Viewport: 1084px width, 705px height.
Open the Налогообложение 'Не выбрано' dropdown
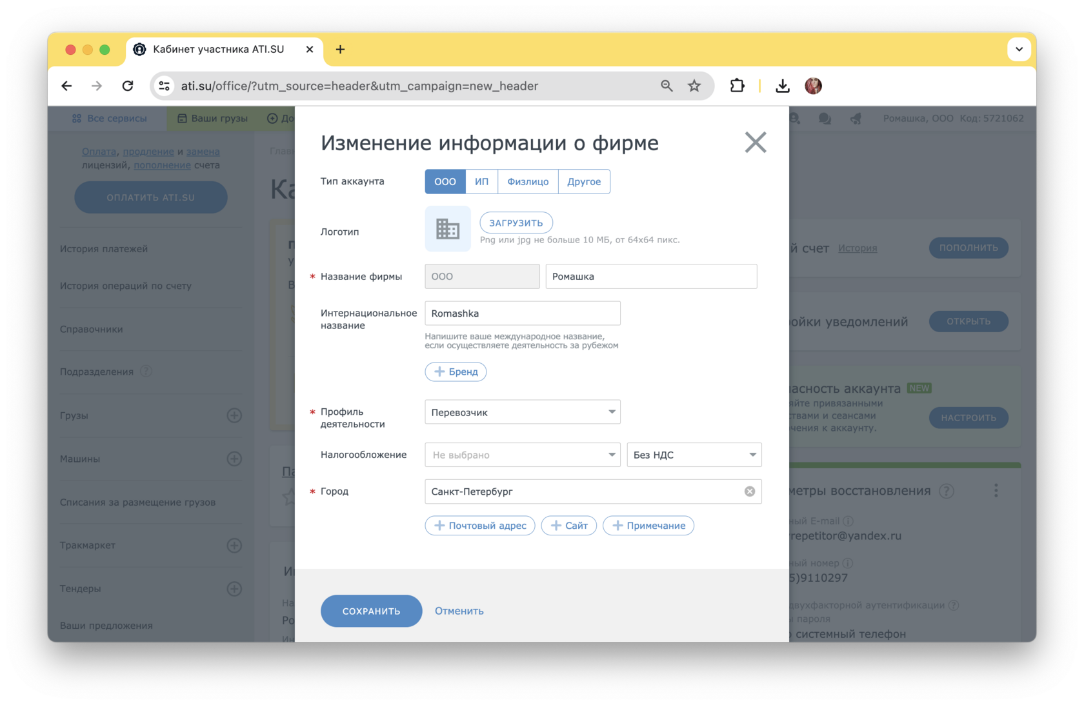(522, 455)
